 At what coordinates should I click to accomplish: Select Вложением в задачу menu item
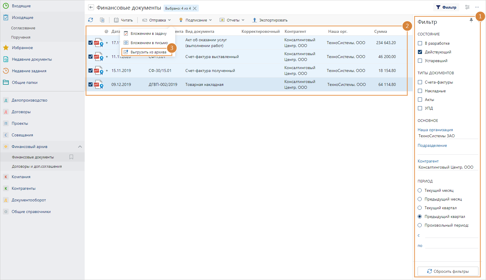(x=148, y=34)
